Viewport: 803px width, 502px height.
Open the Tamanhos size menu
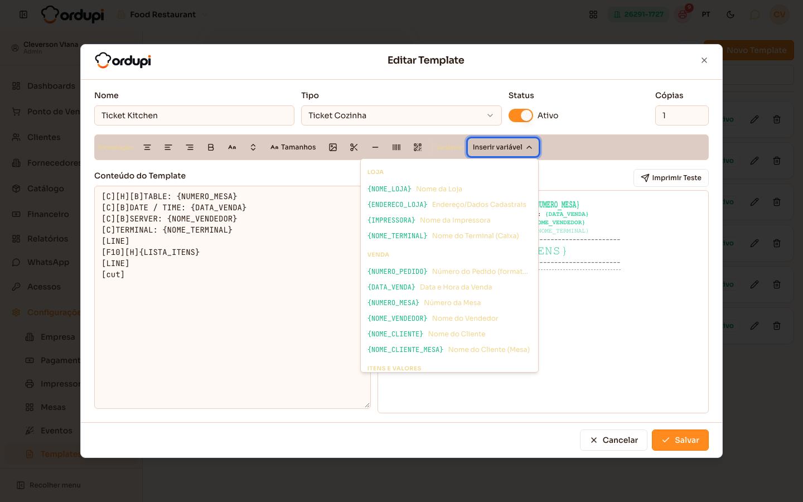(x=293, y=147)
